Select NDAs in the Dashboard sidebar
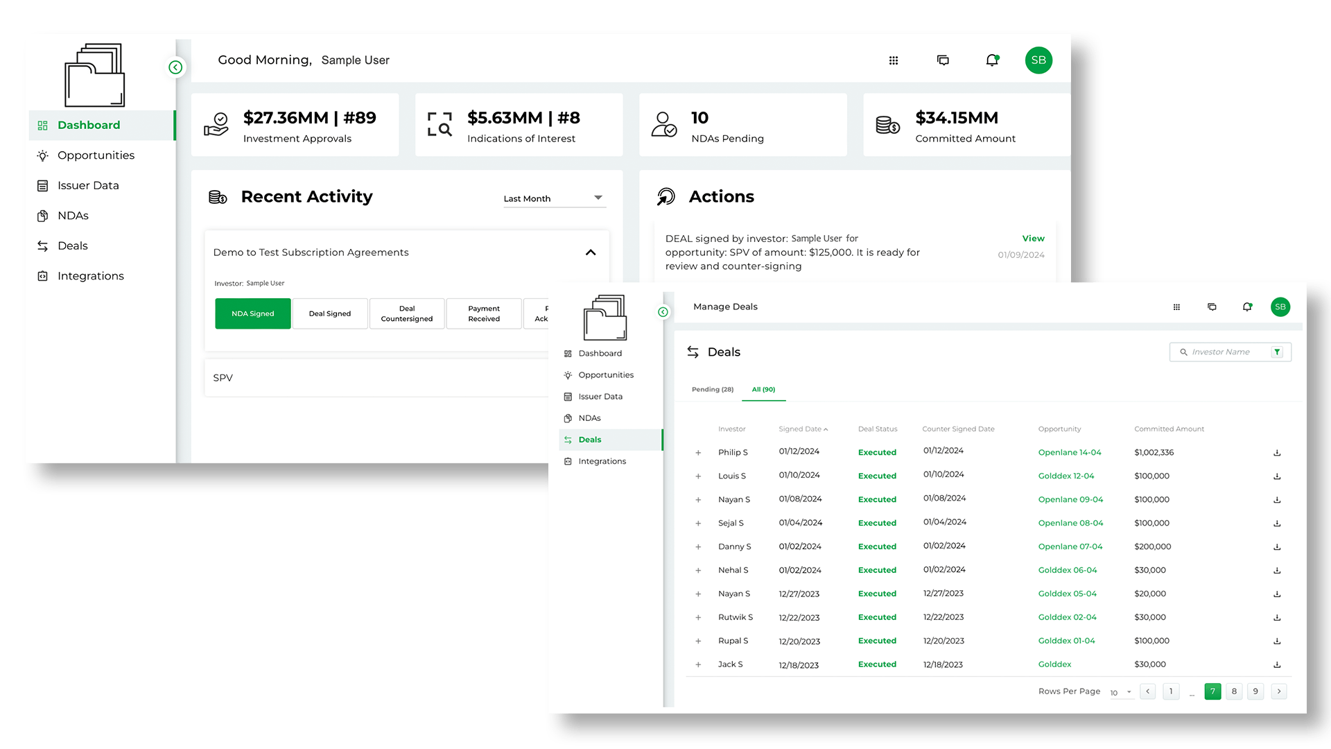This screenshot has height=749, width=1331. (73, 216)
